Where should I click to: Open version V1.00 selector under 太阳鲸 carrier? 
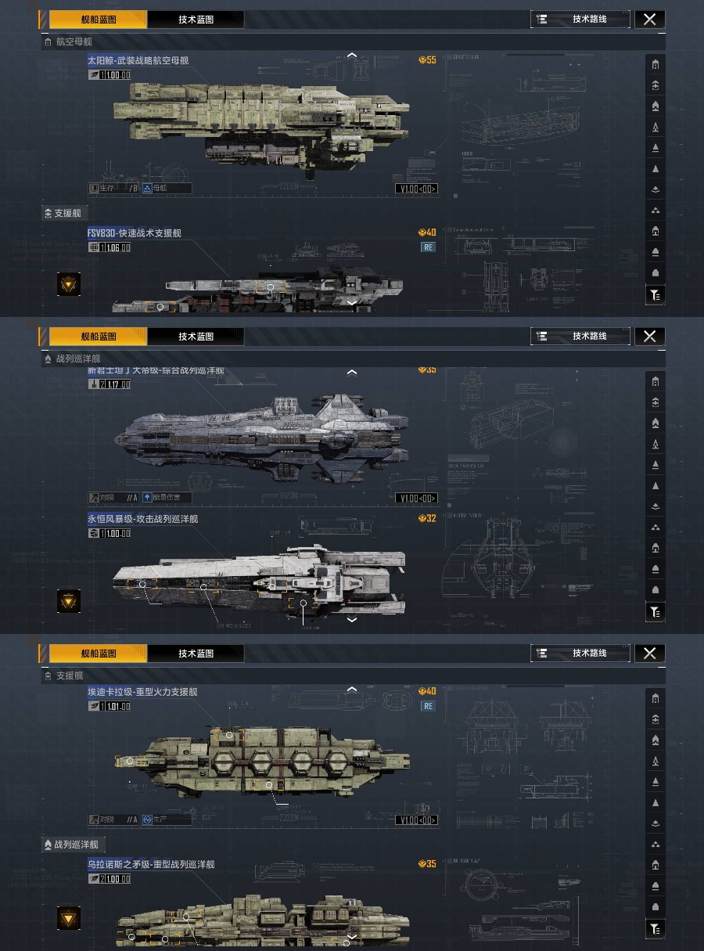[416, 189]
